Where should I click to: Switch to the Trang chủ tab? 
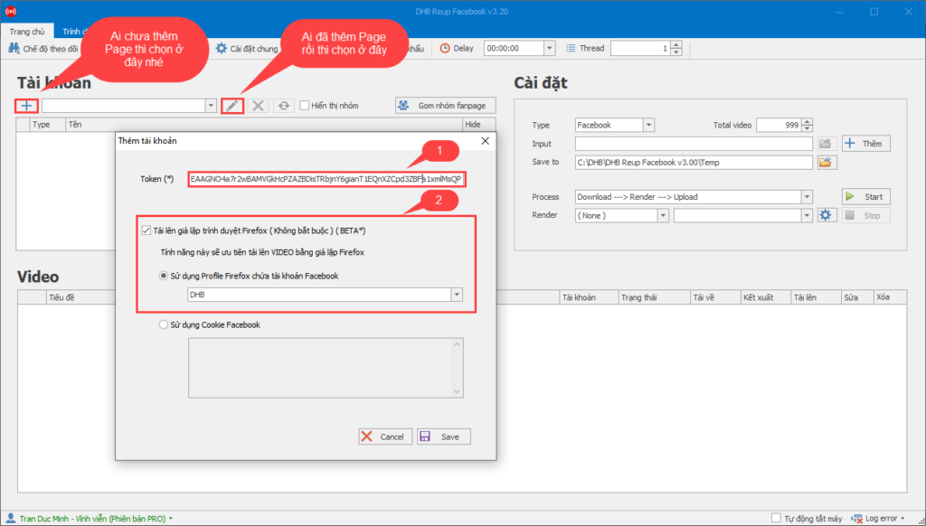point(26,32)
